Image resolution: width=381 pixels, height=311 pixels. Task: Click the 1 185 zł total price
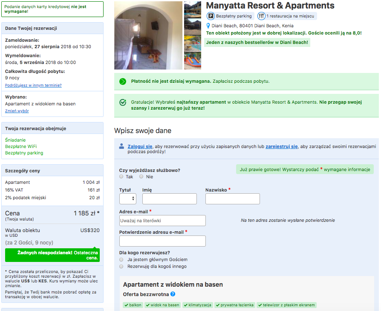(87, 213)
